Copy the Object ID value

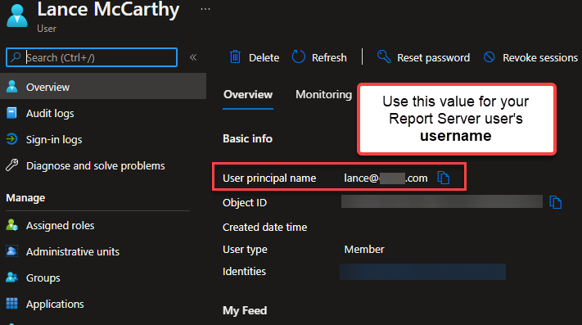(x=555, y=202)
